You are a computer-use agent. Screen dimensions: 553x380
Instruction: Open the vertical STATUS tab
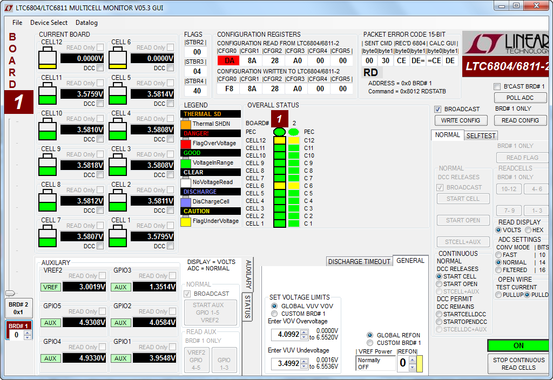click(x=247, y=307)
